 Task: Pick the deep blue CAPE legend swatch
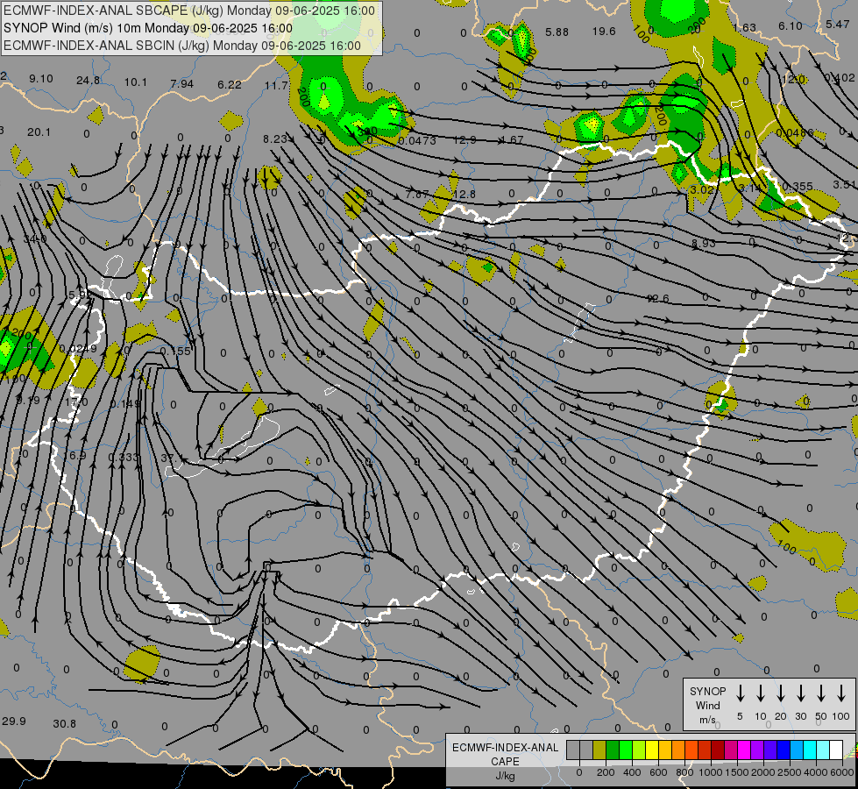(783, 750)
